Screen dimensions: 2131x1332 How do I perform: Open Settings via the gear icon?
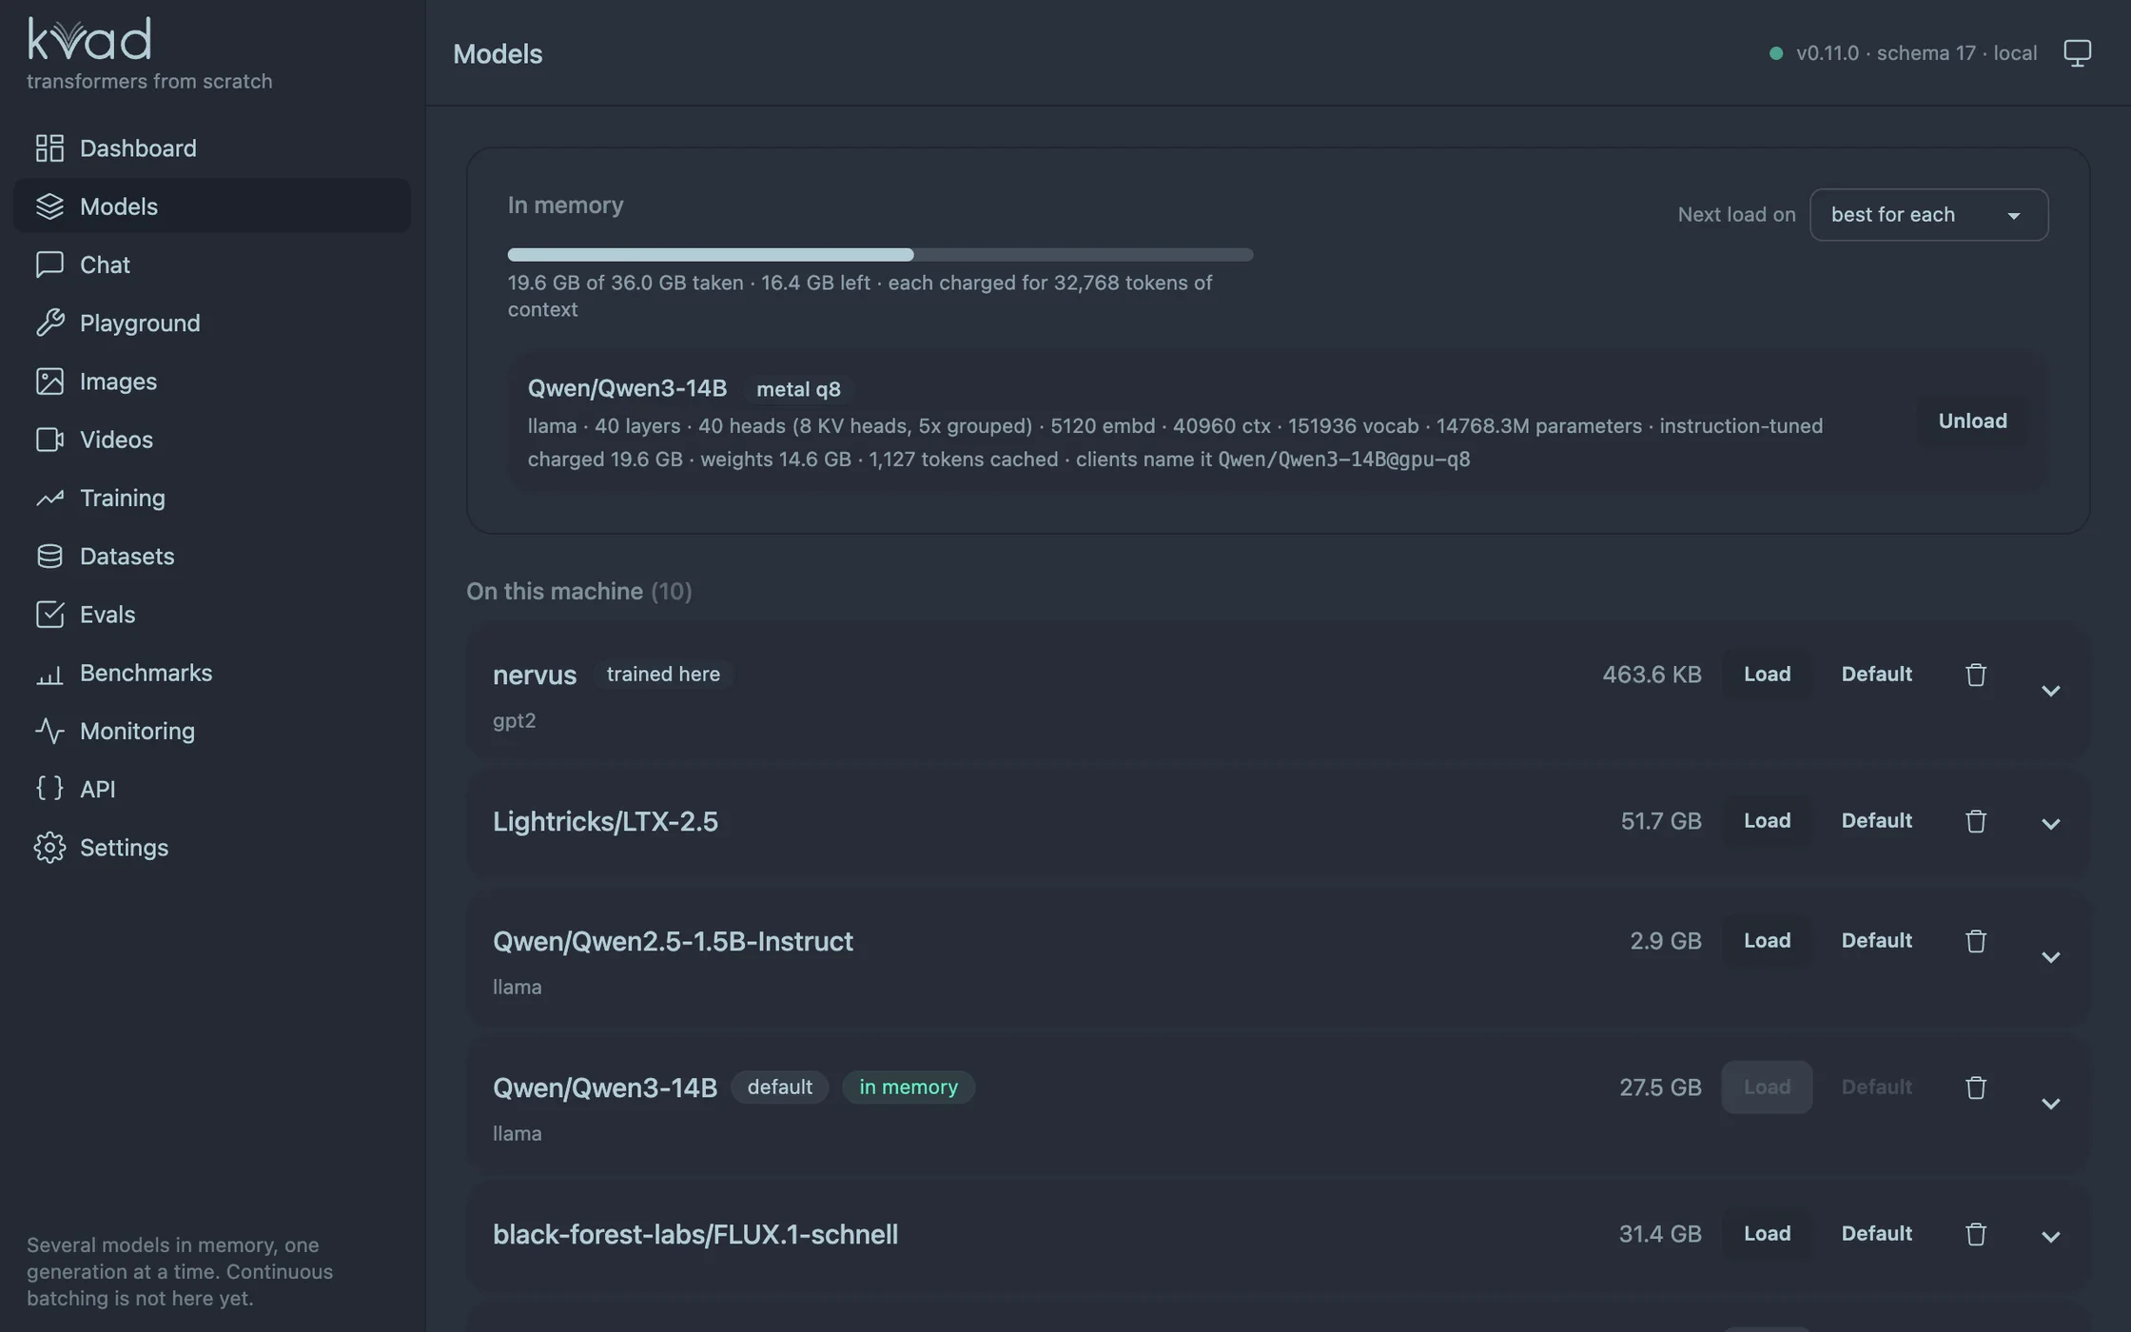[49, 848]
